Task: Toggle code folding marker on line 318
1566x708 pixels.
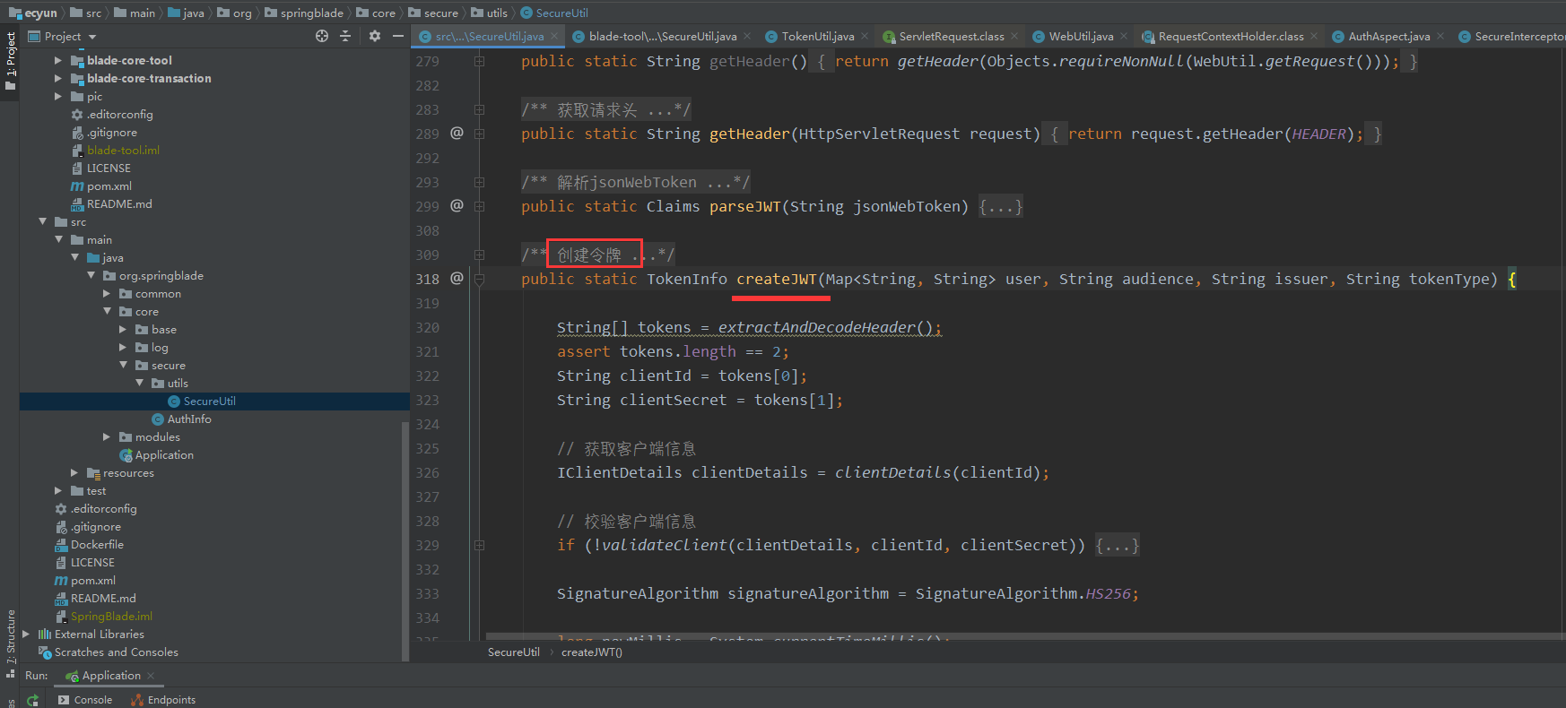Action: (479, 279)
